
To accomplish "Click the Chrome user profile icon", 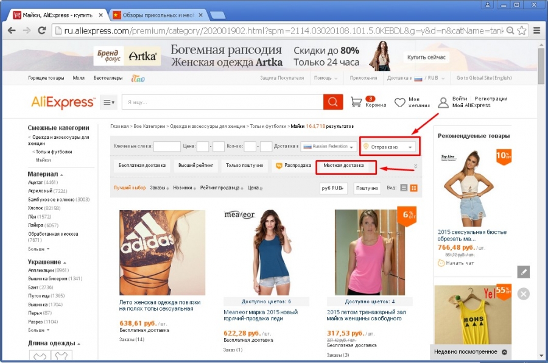I will coord(488,4).
